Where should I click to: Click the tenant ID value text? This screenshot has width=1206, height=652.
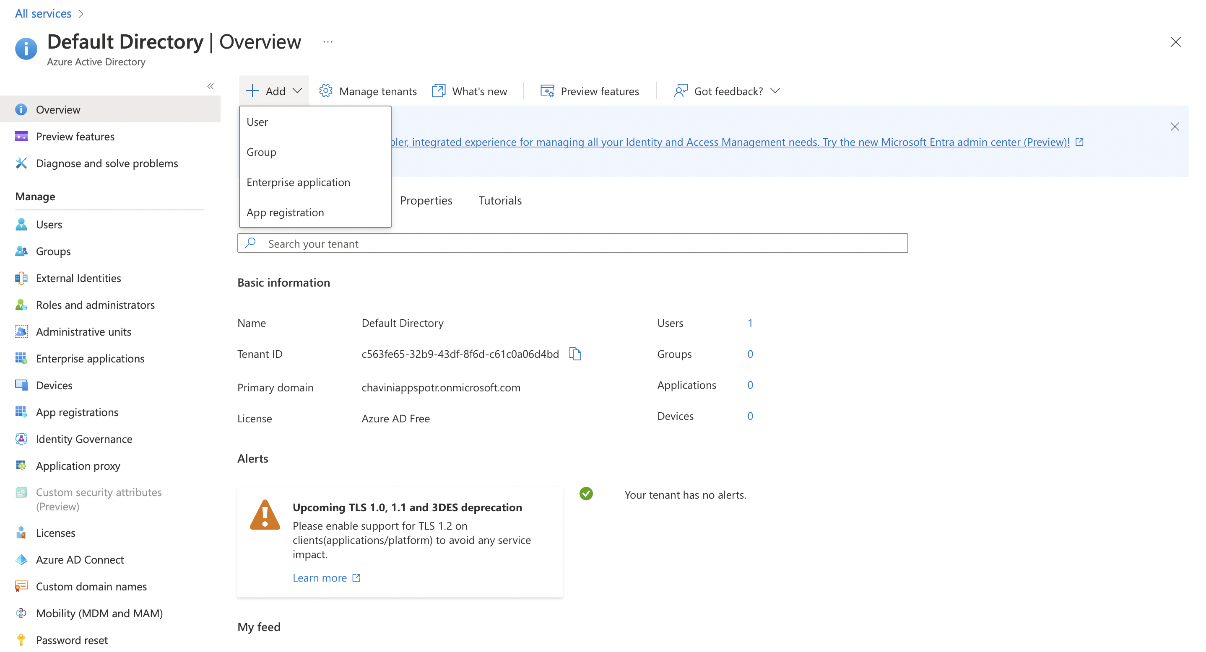(460, 354)
